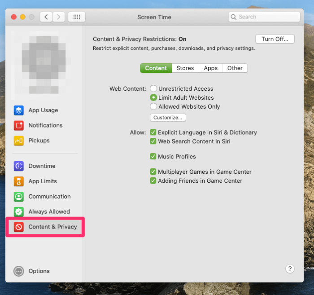Go back with the left chevron
The height and width of the screenshot is (295, 314).
point(46,17)
